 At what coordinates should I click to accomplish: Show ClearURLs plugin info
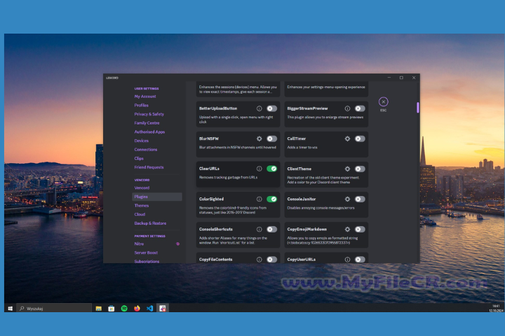pyautogui.click(x=260, y=169)
